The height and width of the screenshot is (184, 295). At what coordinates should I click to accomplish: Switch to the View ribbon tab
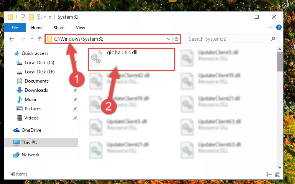(x=80, y=28)
